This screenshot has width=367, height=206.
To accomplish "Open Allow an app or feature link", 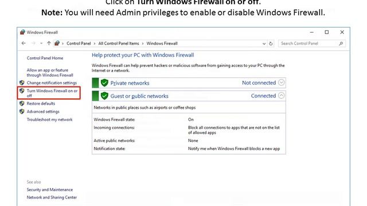I will [x=50, y=73].
